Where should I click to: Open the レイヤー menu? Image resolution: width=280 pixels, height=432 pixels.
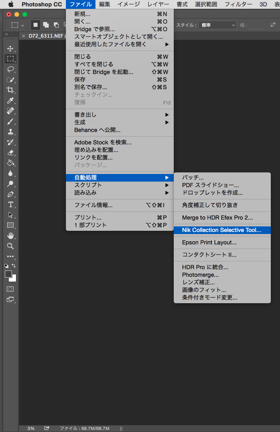pyautogui.click(x=158, y=4)
